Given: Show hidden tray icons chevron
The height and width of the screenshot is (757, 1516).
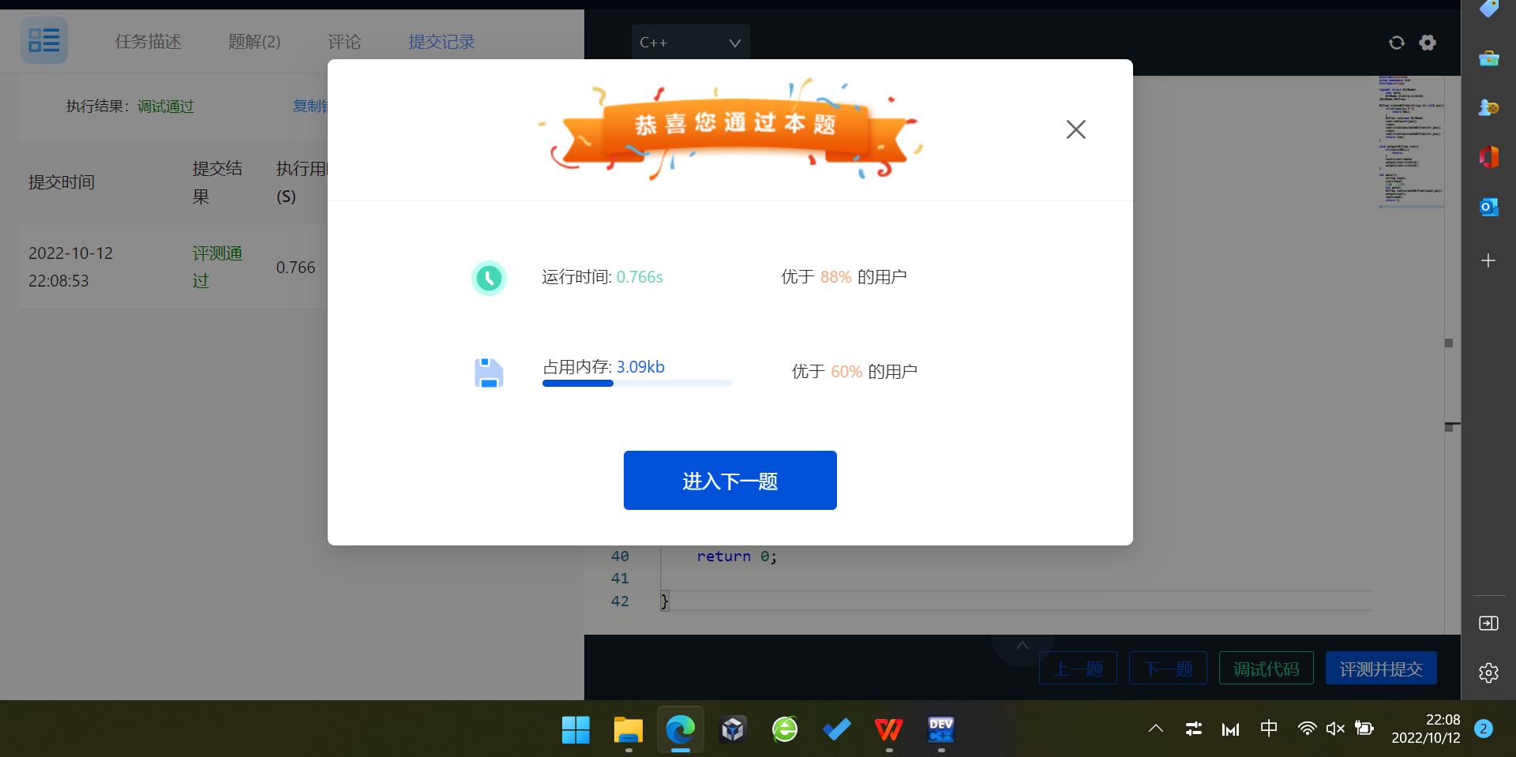Looking at the screenshot, I should pos(1156,729).
